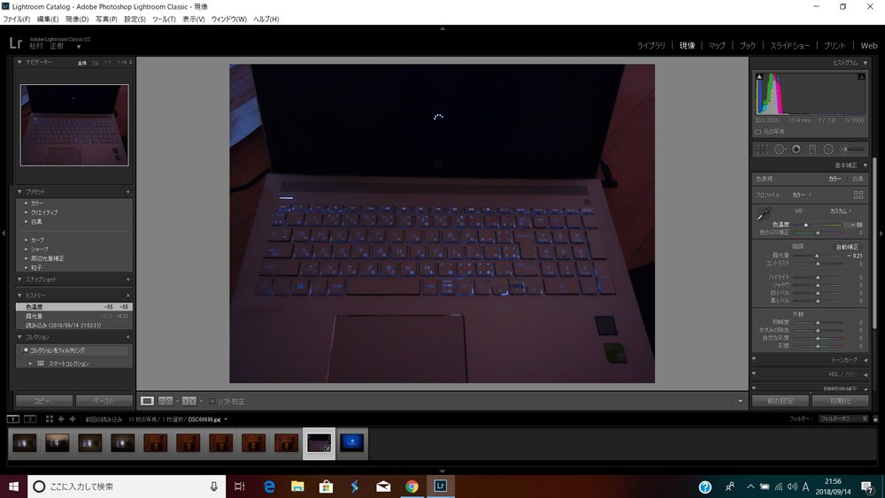Open the 設定(S) menu
Screen dimensions: 885x498
click(x=135, y=19)
